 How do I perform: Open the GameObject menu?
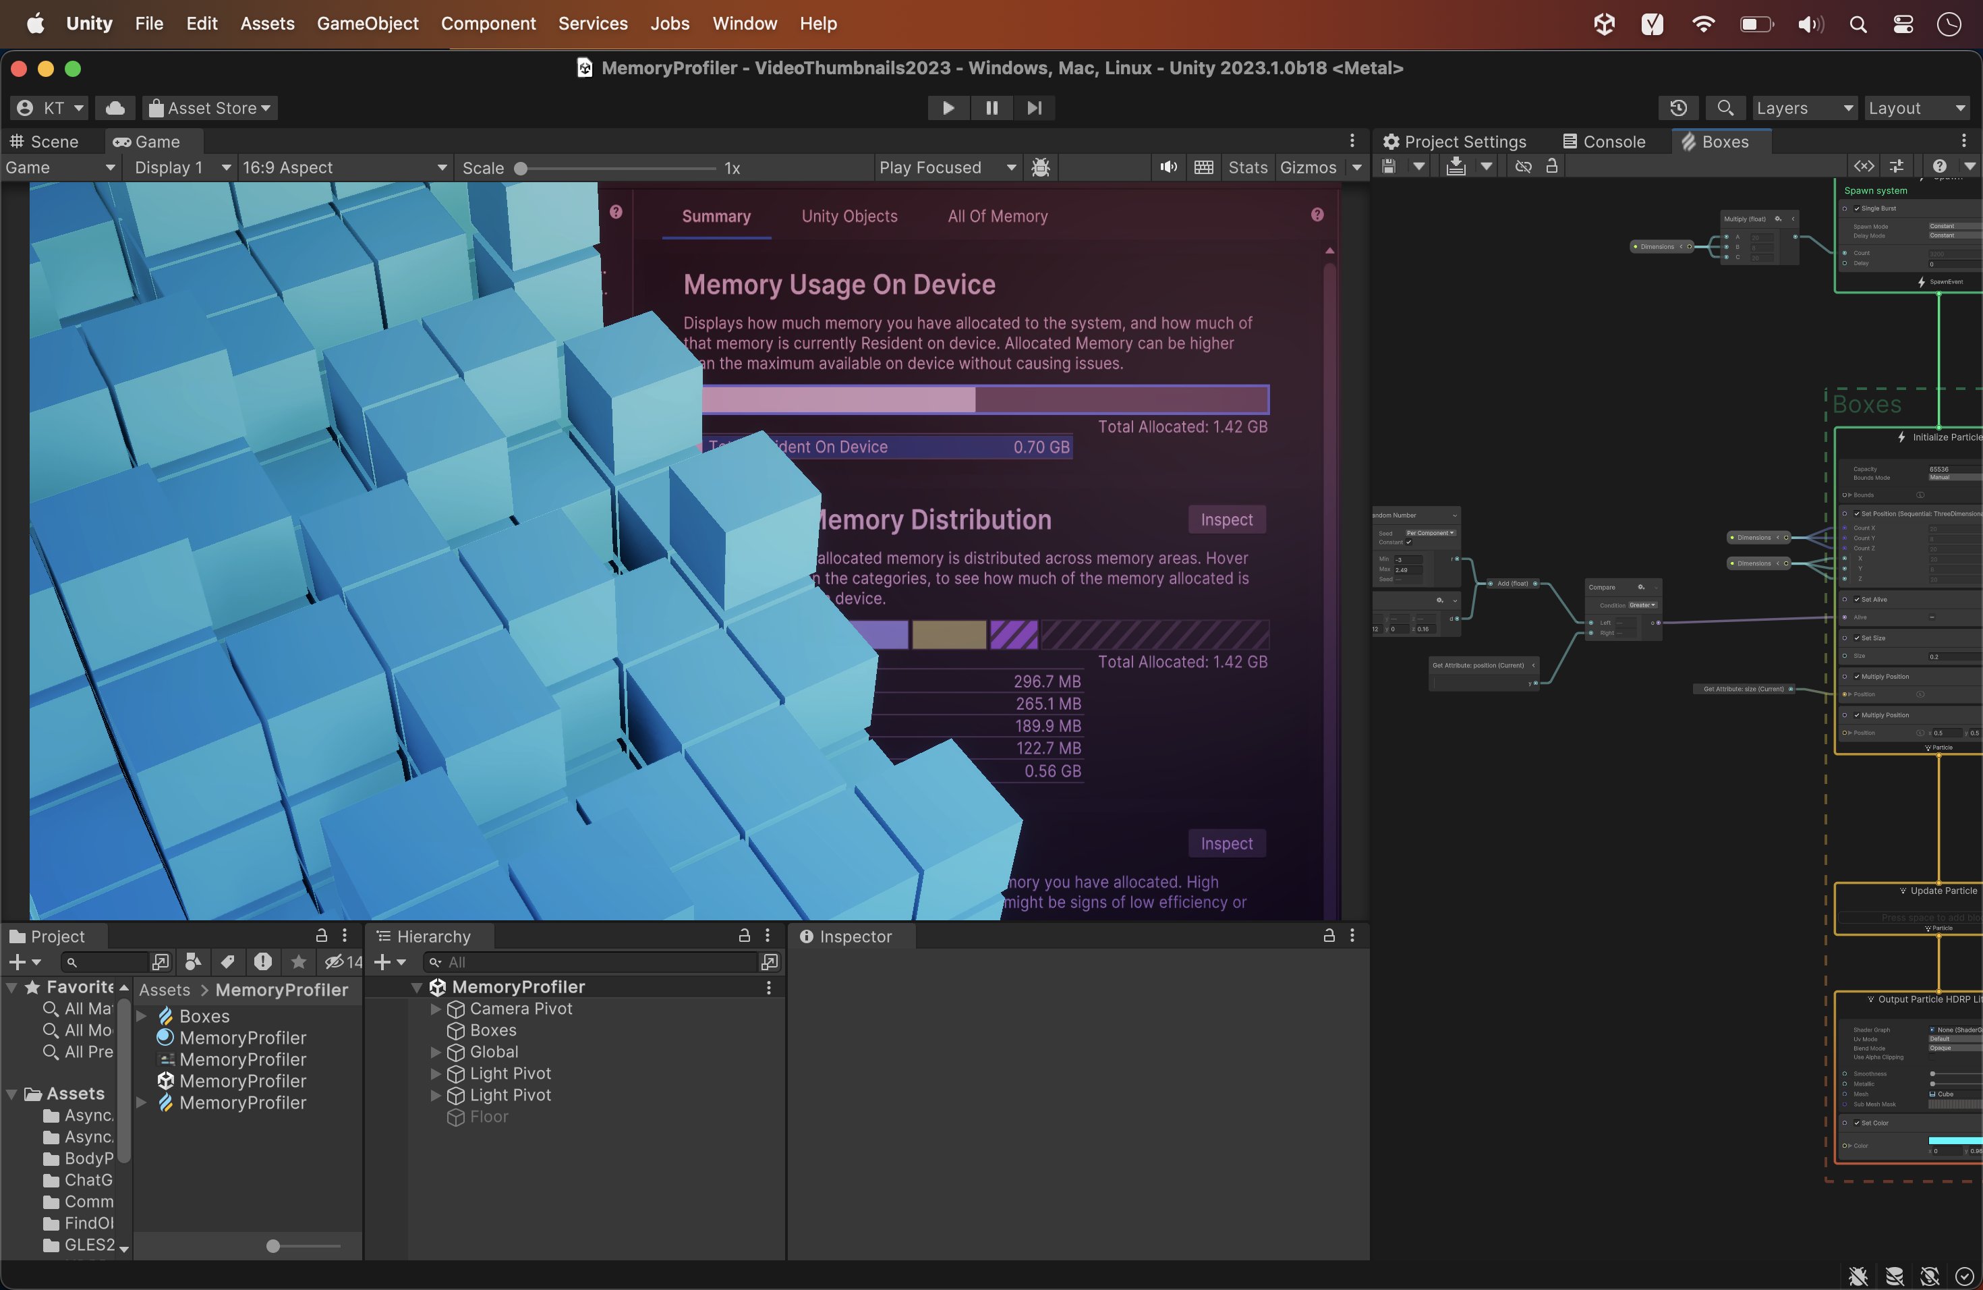point(368,24)
